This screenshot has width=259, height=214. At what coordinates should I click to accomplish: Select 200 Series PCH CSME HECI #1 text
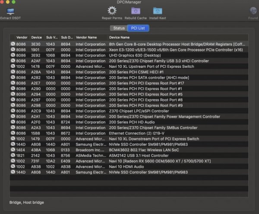136,72
